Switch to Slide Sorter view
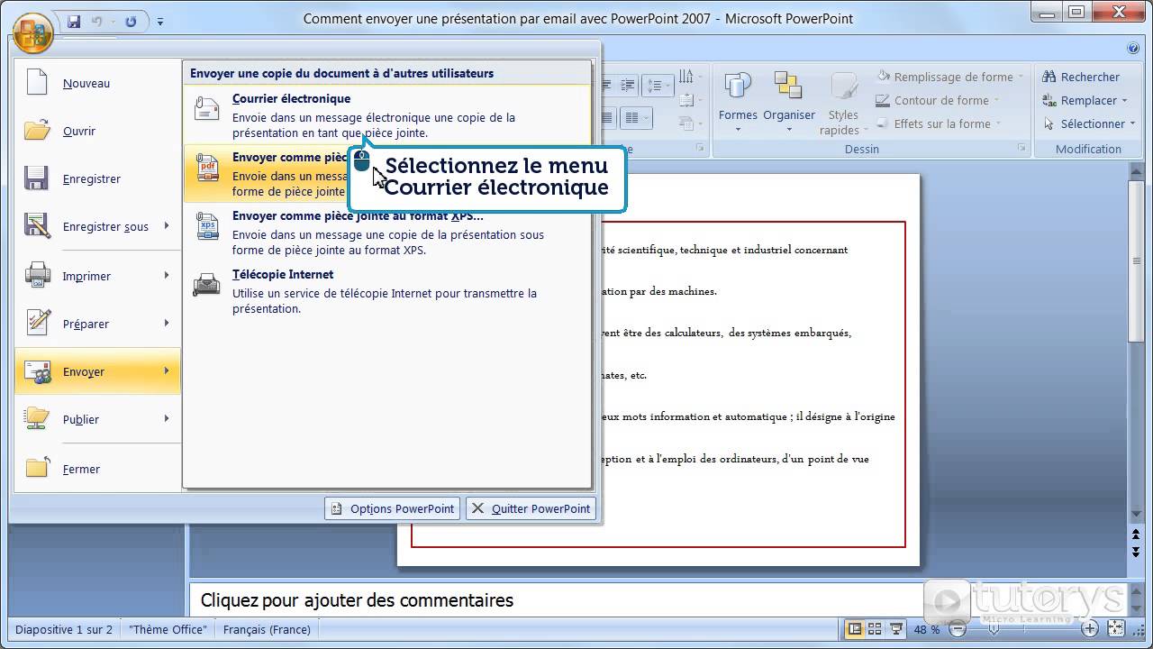Screen dimensions: 1153x649 click(876, 629)
